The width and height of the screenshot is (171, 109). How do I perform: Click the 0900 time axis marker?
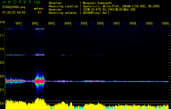click(x=166, y=23)
